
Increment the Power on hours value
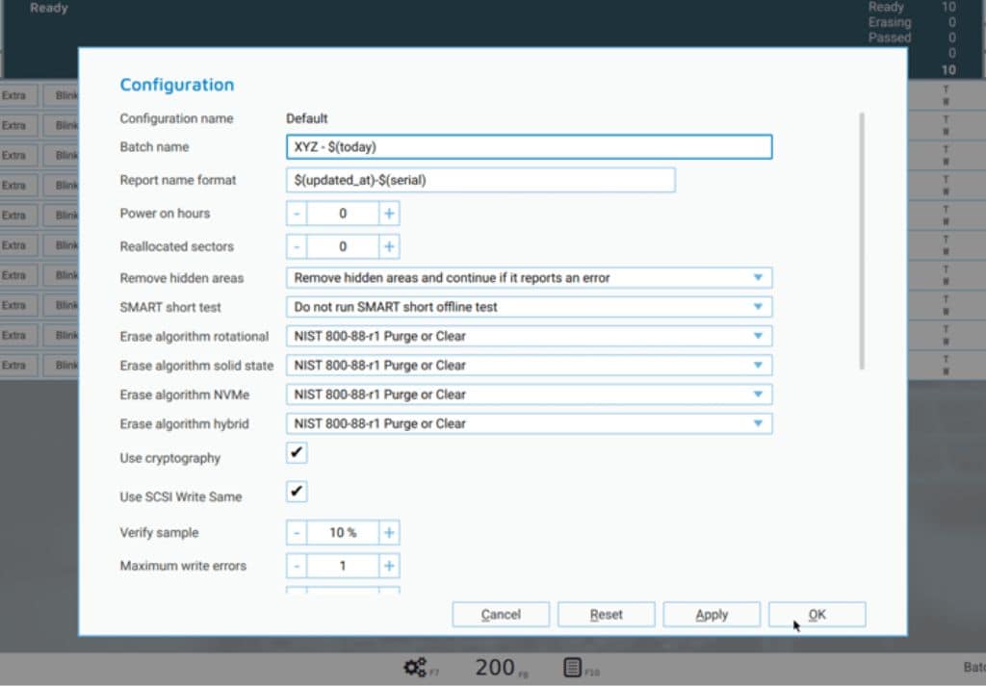389,213
